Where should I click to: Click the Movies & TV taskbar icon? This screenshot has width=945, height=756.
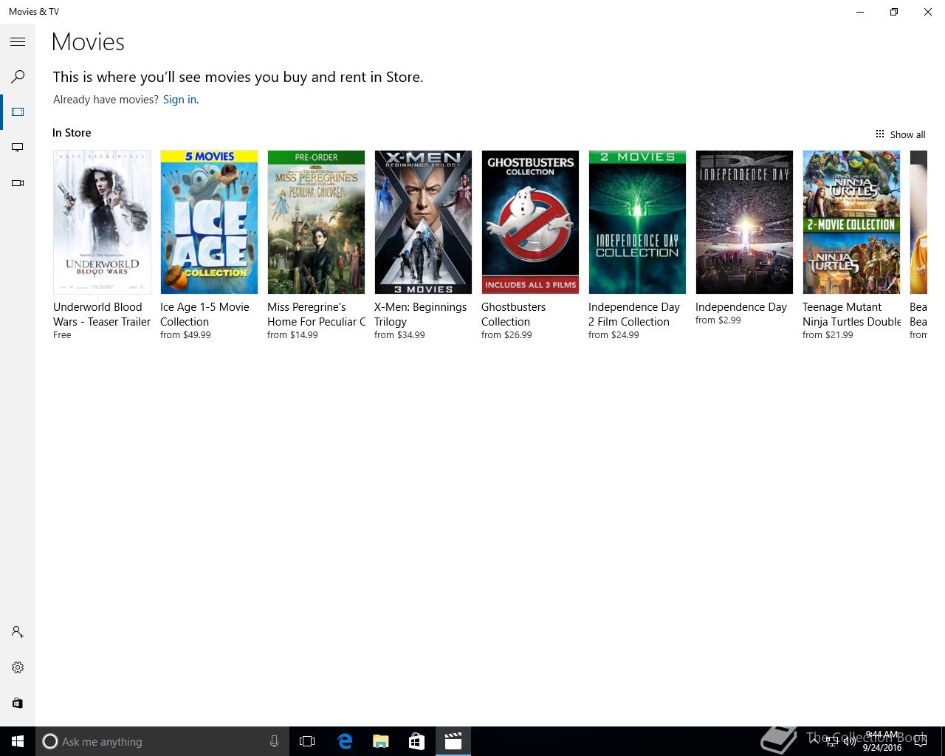[453, 741]
